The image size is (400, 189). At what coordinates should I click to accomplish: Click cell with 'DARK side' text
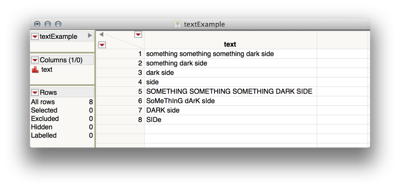tap(231, 110)
